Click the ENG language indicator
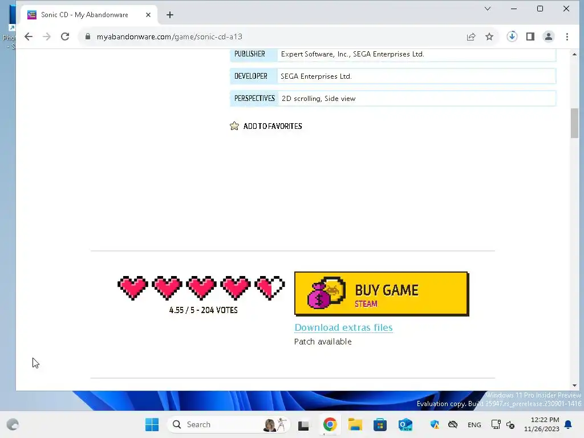The height and width of the screenshot is (438, 584). [x=474, y=424]
